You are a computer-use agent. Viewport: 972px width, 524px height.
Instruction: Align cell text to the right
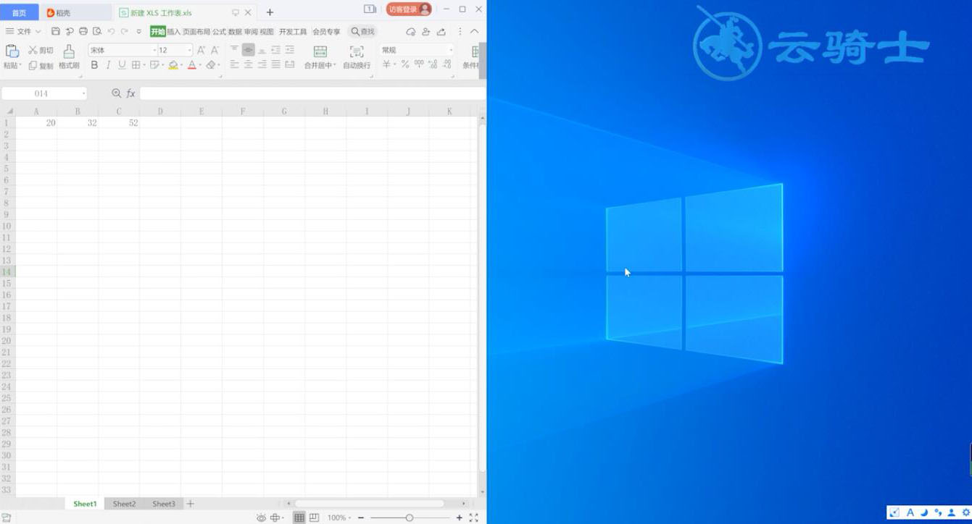[x=262, y=64]
